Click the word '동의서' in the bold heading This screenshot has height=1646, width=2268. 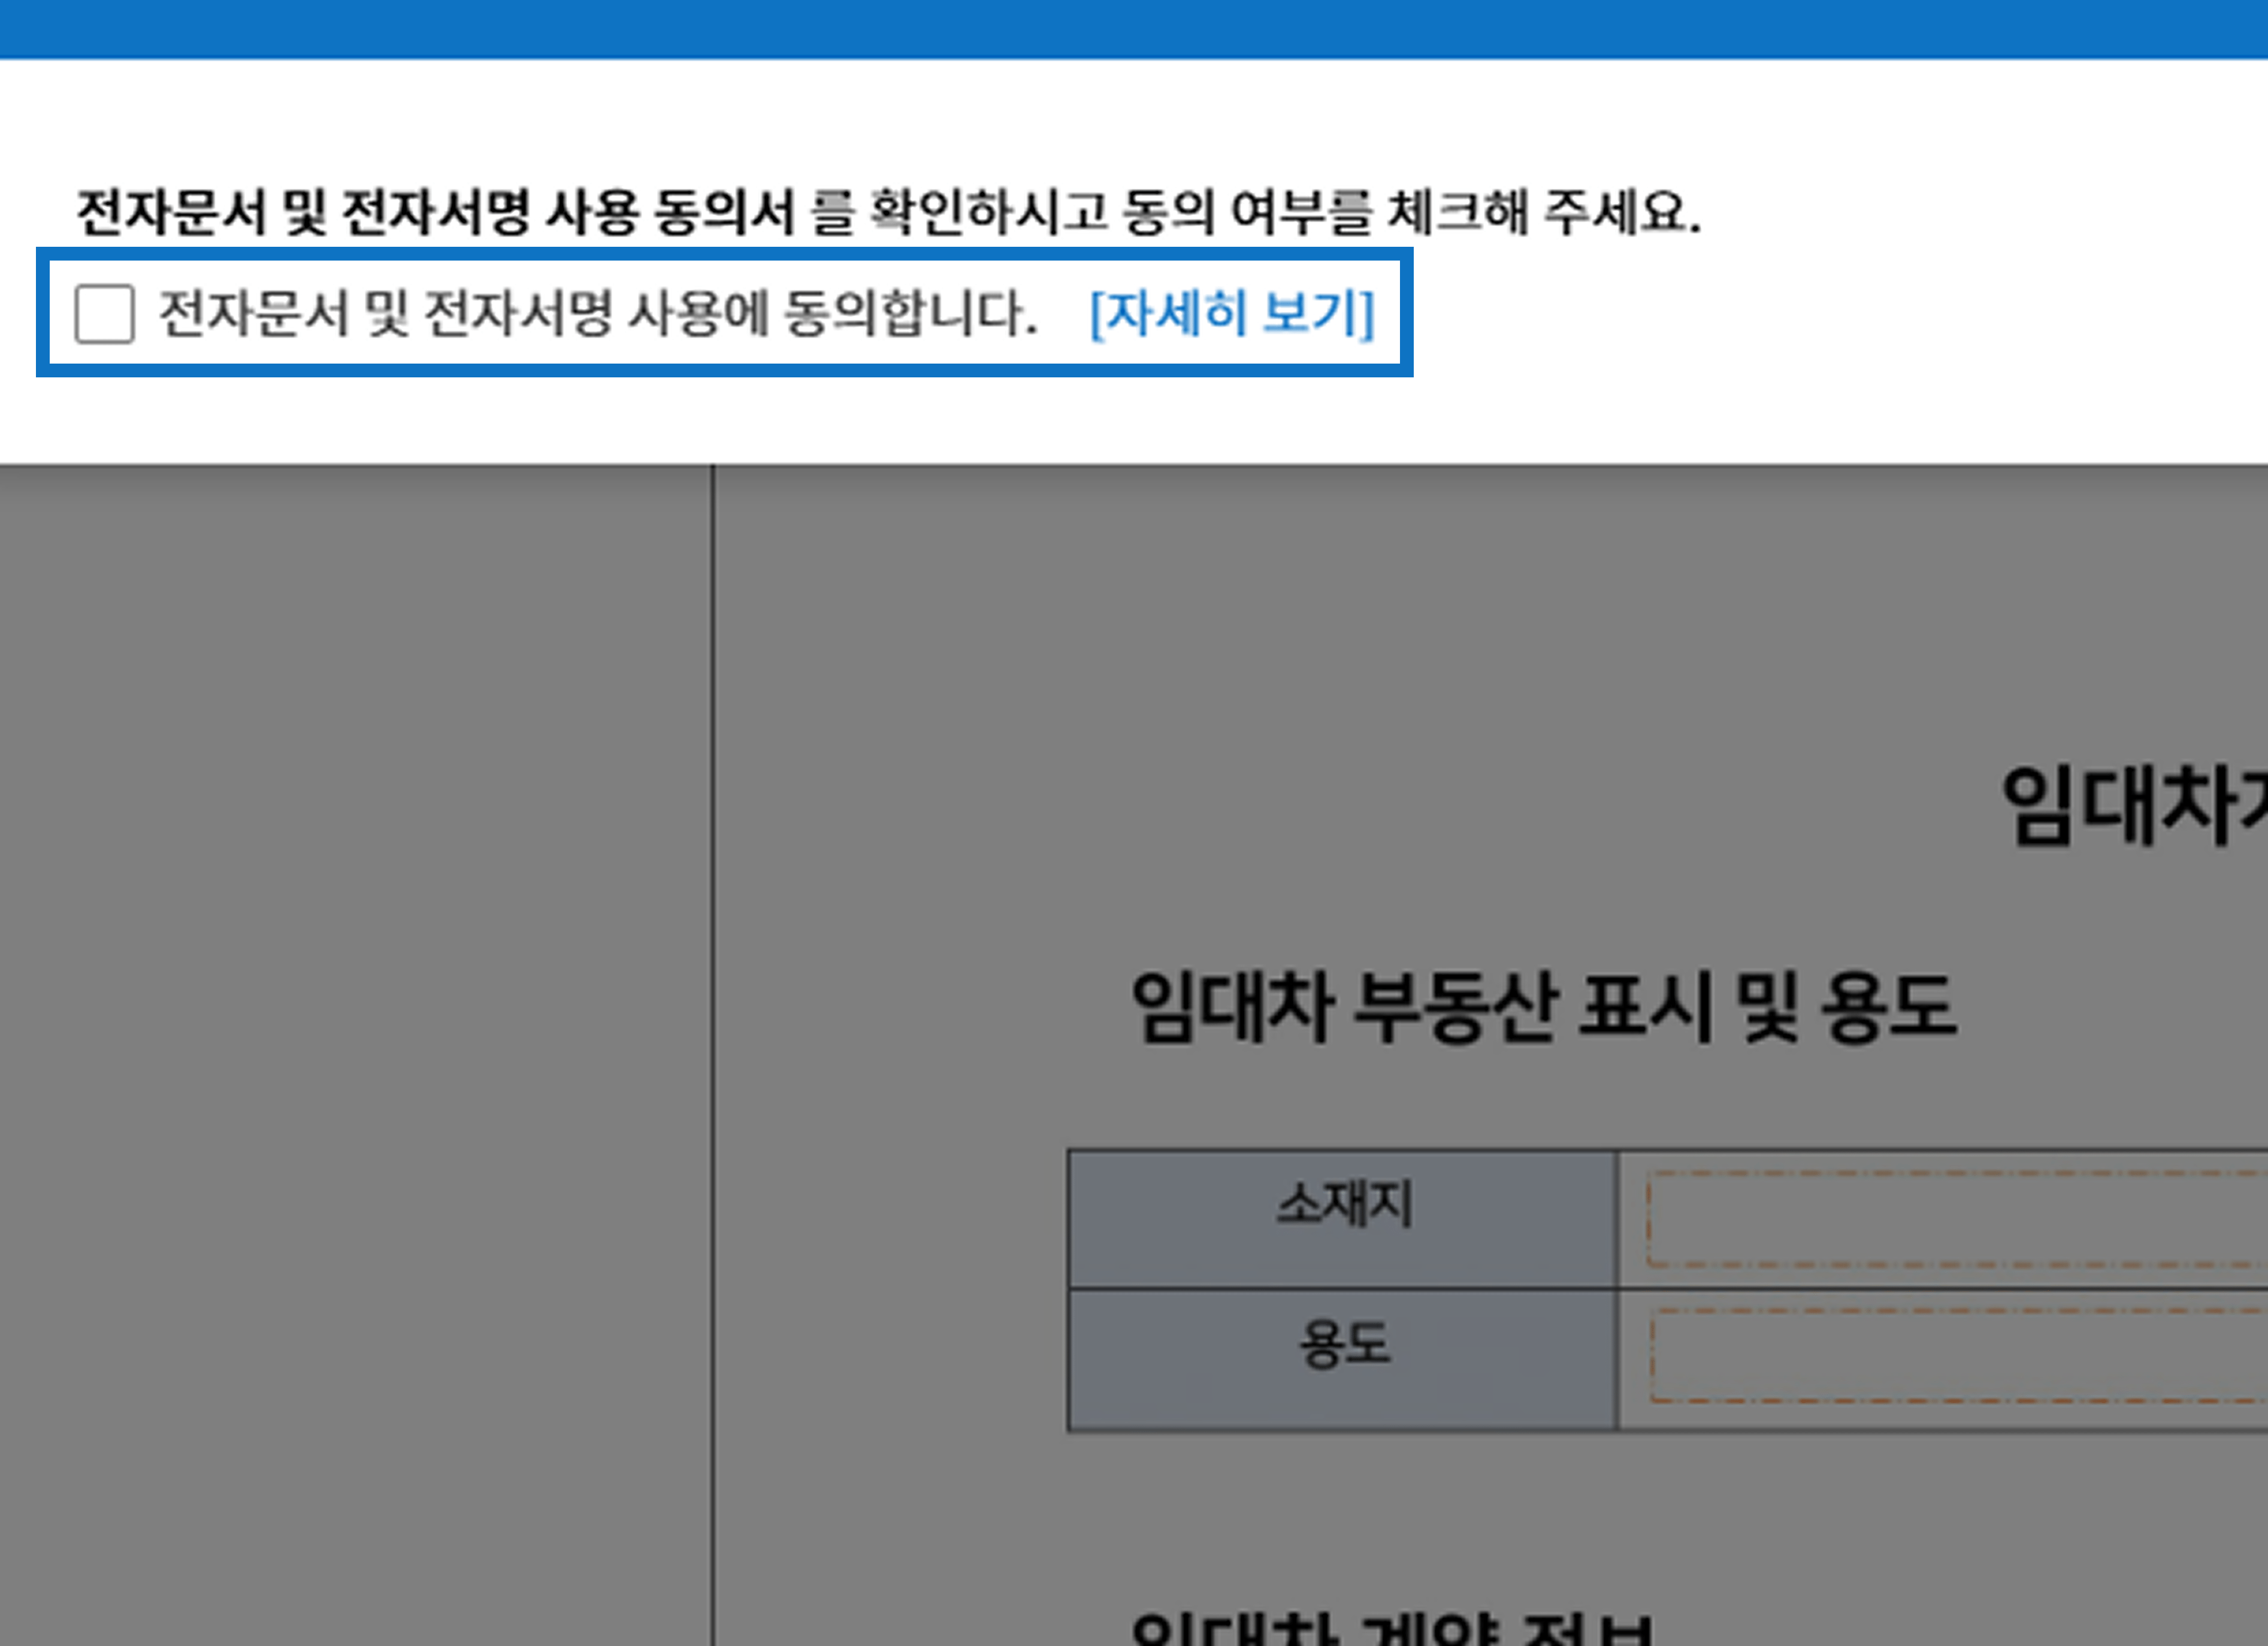tap(724, 212)
